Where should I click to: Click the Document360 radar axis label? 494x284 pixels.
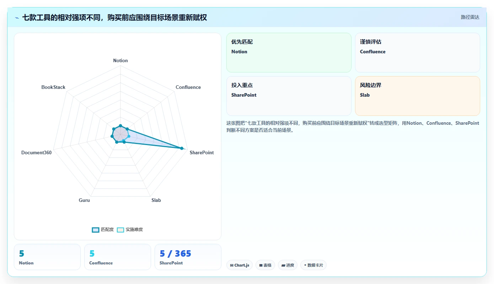coord(36,152)
